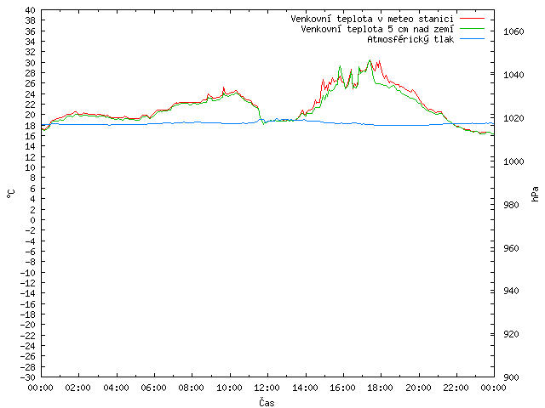Click the x-axis time label '12:00'
Image resolution: width=545 pixels, height=408 pixels.
click(x=267, y=388)
